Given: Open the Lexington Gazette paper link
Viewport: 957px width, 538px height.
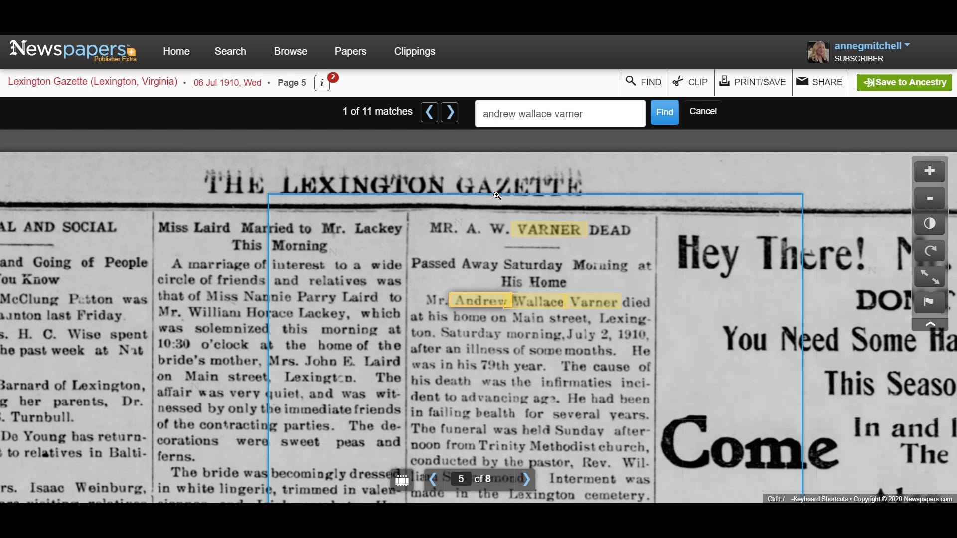Looking at the screenshot, I should (93, 82).
